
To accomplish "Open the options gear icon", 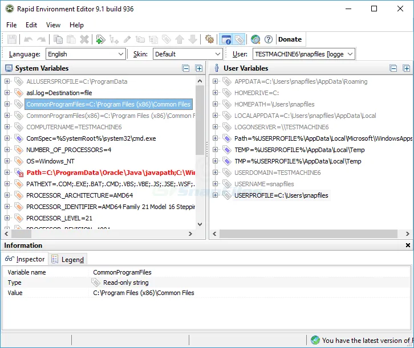I will click(x=209, y=39).
